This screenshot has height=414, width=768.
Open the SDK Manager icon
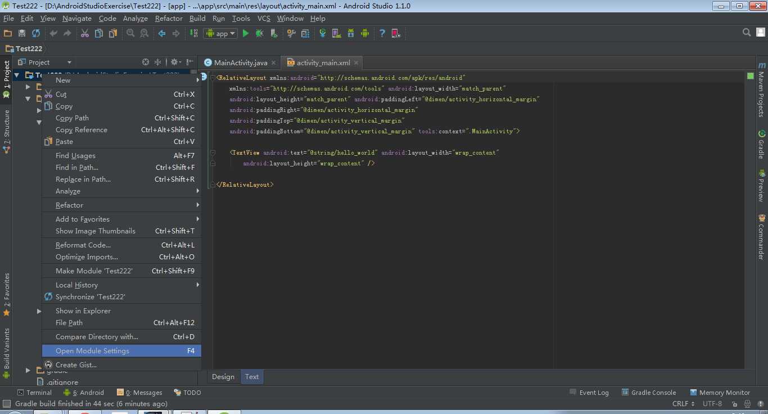click(351, 33)
